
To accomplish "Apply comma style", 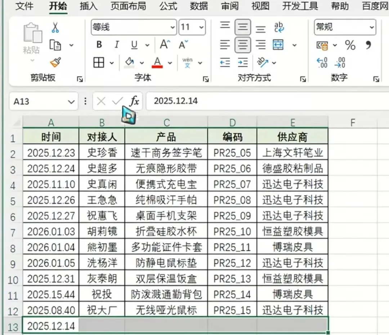I will pos(368,45).
